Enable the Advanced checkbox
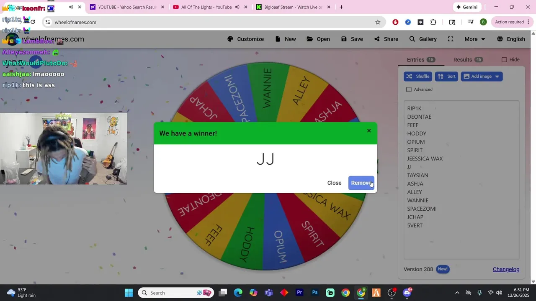The width and height of the screenshot is (536, 301). [x=409, y=89]
